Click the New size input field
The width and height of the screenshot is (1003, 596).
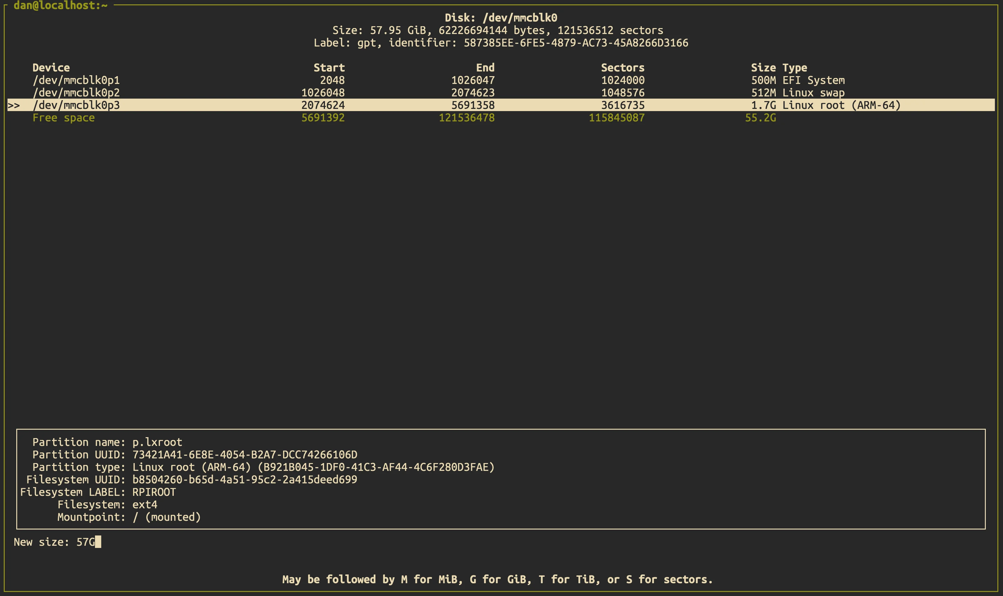(86, 542)
